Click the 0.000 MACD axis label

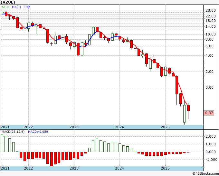point(211,152)
